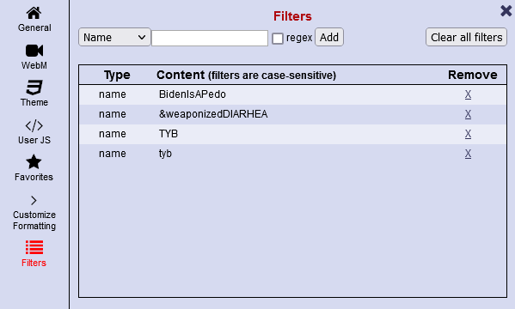Open the WebM video camera icon
Image resolution: width=515 pixels, height=309 pixels.
tap(34, 51)
